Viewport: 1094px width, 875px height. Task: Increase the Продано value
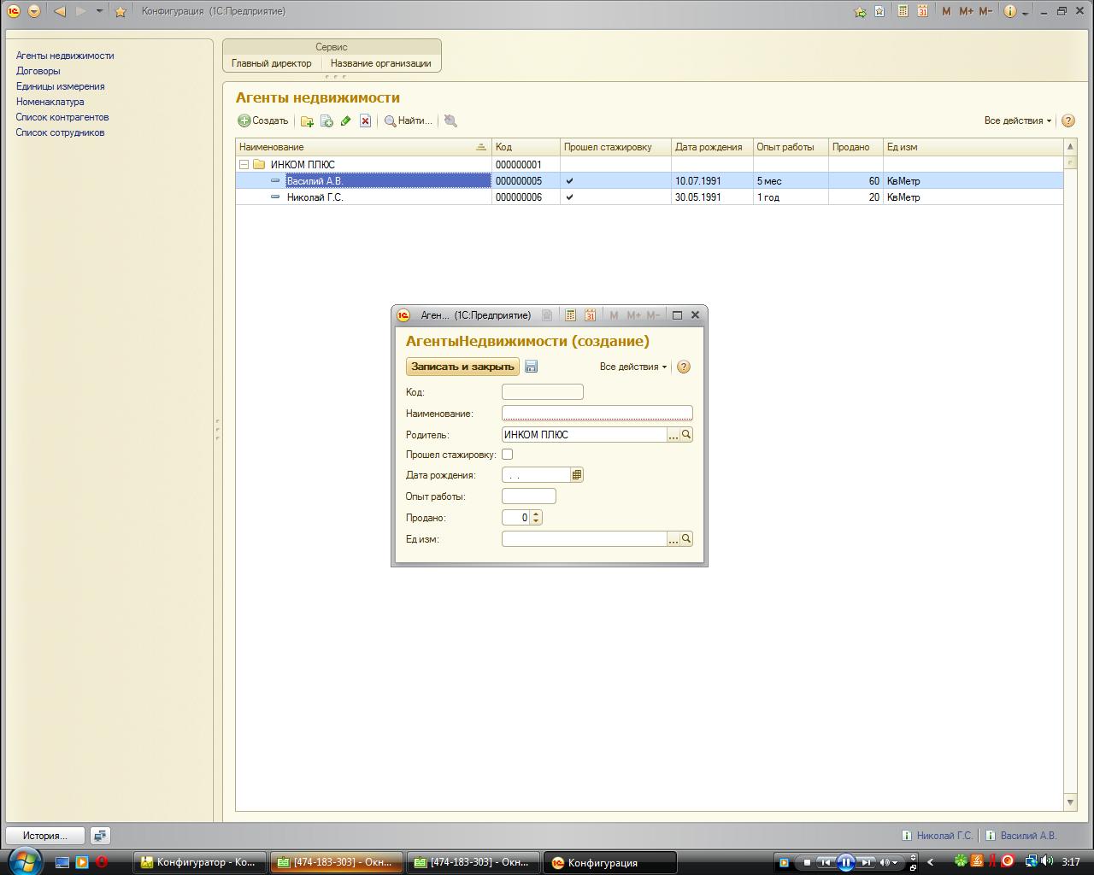click(536, 514)
